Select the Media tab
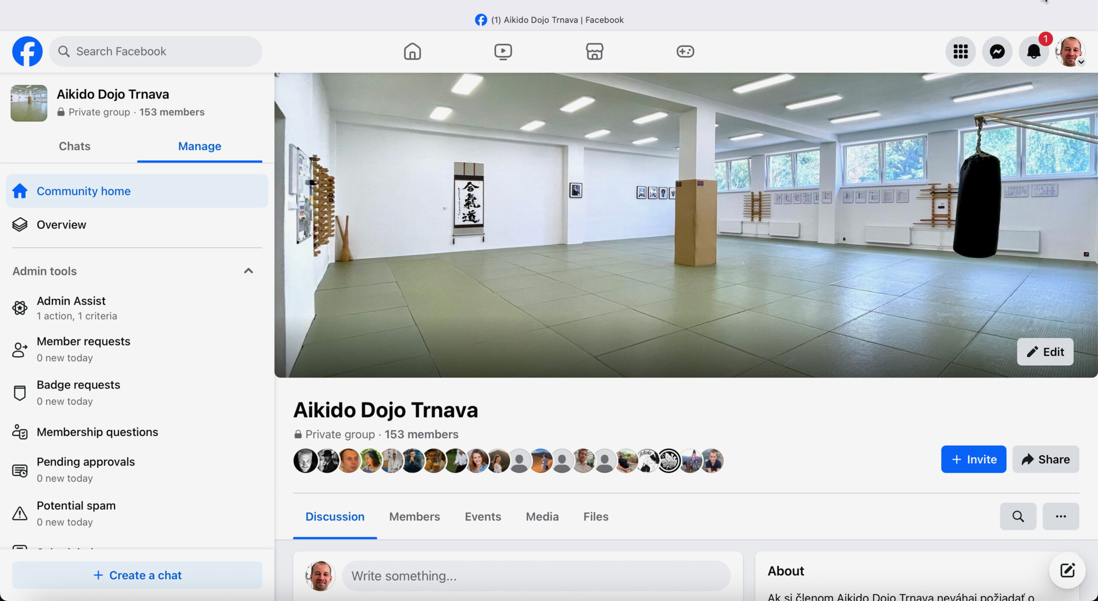The width and height of the screenshot is (1098, 601). [x=542, y=517]
